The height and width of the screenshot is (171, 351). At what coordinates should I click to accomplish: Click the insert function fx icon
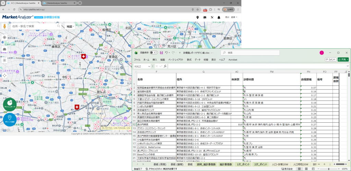click(165, 66)
